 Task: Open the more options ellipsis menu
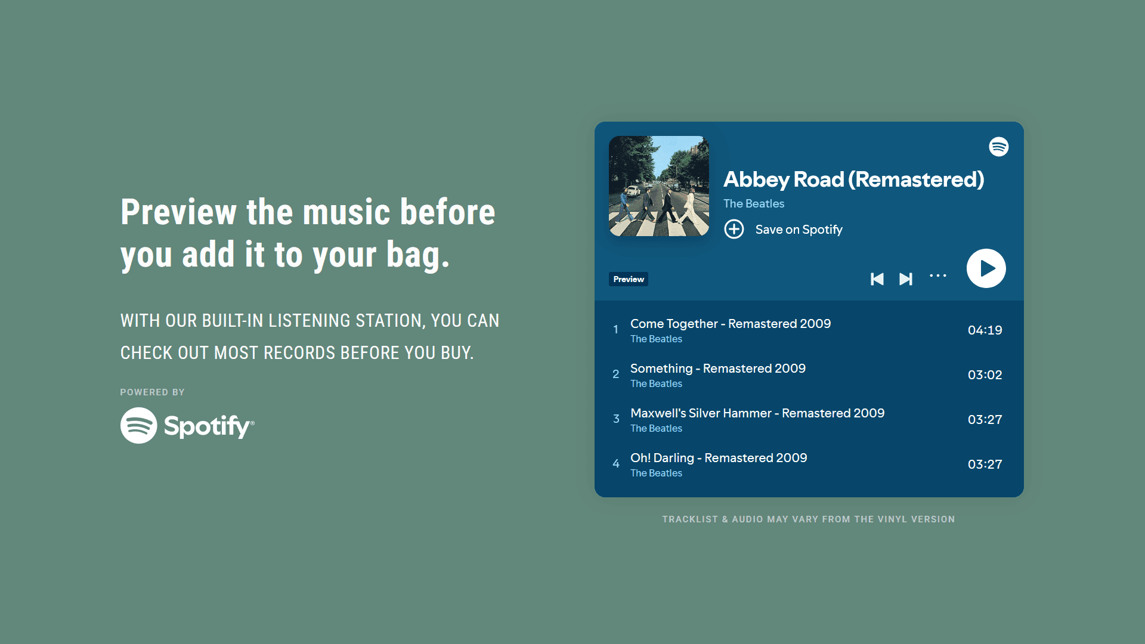coord(938,276)
